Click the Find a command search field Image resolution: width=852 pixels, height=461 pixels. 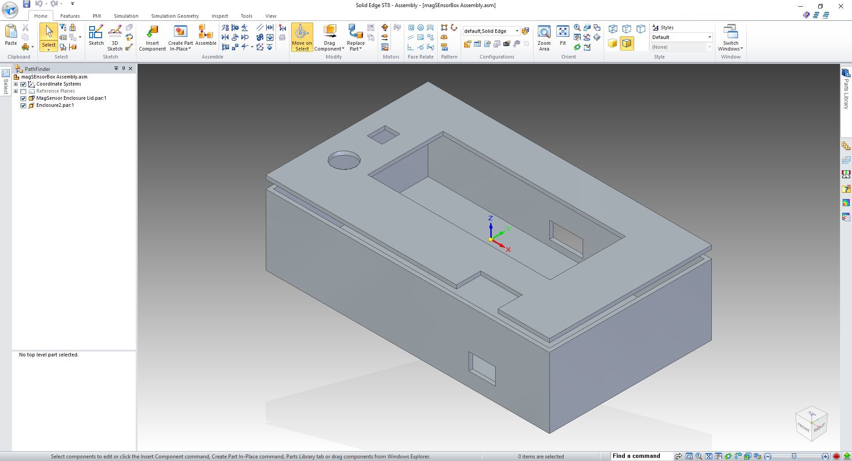pyautogui.click(x=641, y=456)
